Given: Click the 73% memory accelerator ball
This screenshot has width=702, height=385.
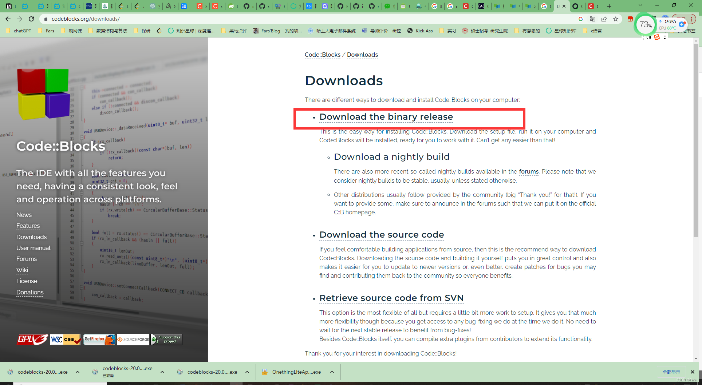Looking at the screenshot, I should click(646, 24).
